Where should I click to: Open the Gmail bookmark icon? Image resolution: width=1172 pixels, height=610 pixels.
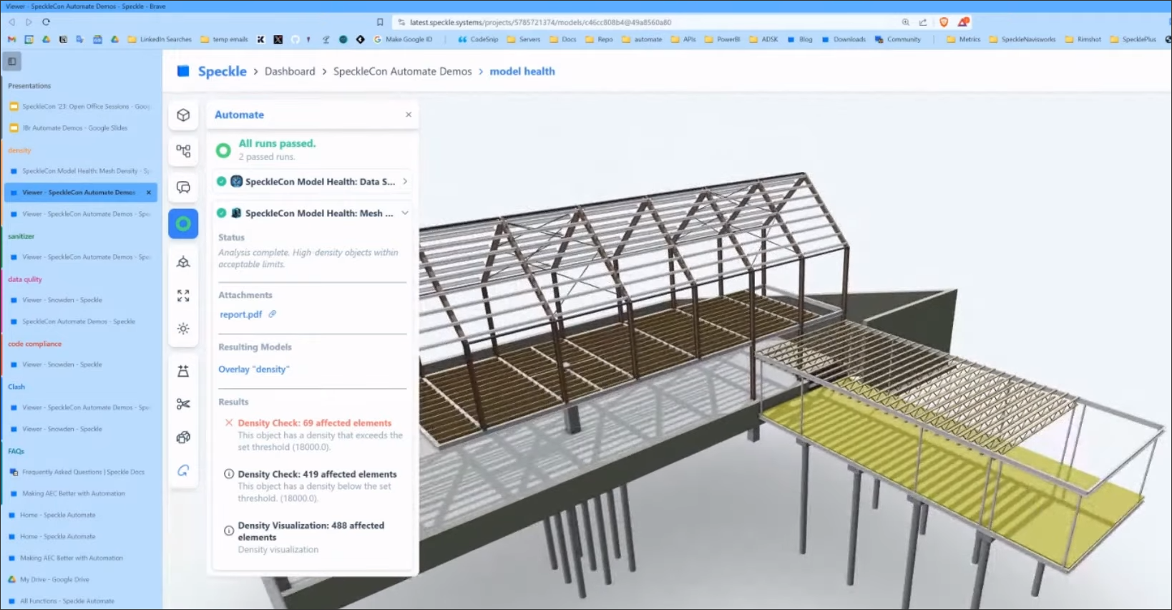pyautogui.click(x=11, y=39)
